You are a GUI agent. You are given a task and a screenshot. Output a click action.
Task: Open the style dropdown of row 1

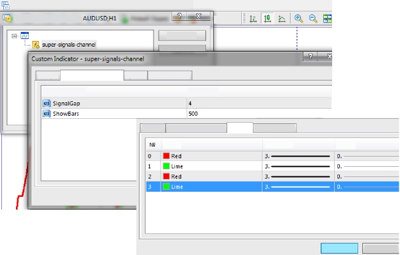pyautogui.click(x=367, y=166)
